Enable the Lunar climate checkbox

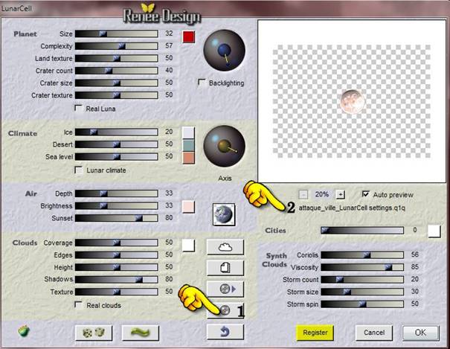tap(78, 170)
